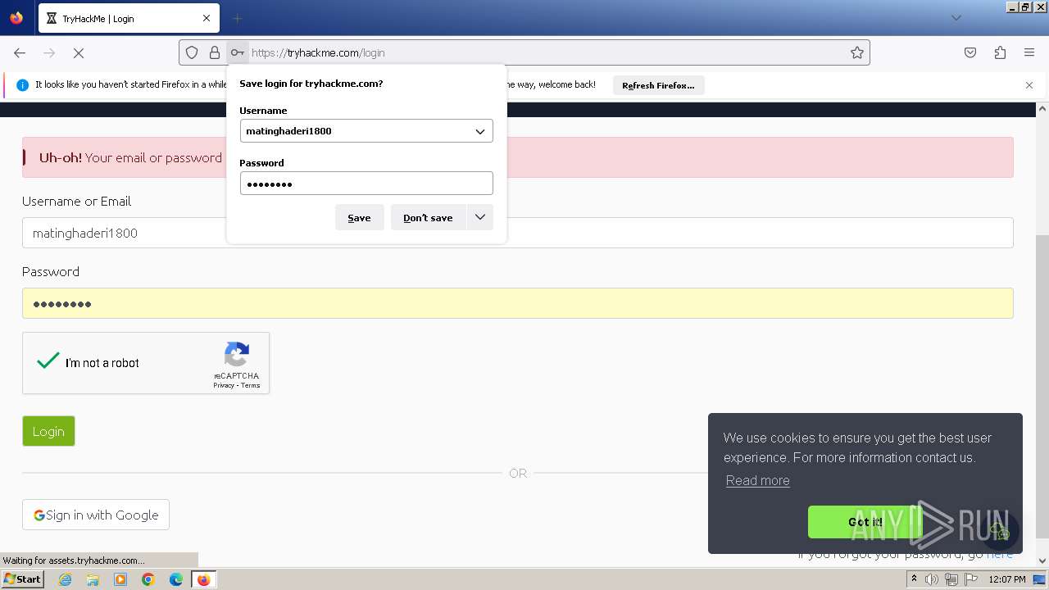Image resolution: width=1049 pixels, height=590 pixels.
Task: Switch to Firefox taskbar button
Action: 203,579
